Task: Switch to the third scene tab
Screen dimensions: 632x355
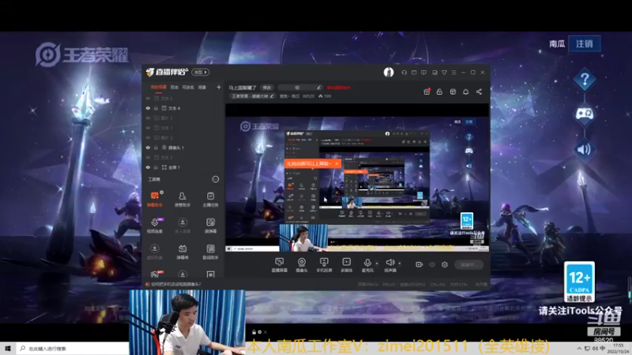Action: [188, 88]
